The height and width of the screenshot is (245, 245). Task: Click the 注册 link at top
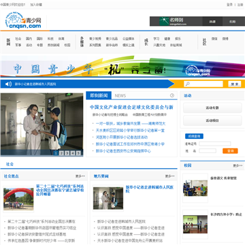[240, 5]
